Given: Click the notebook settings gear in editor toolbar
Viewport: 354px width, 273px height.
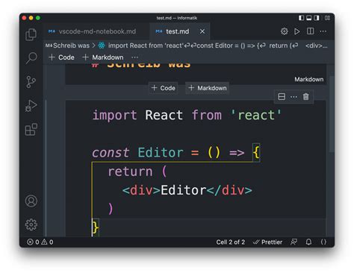Looking at the screenshot, I should pos(285,31).
